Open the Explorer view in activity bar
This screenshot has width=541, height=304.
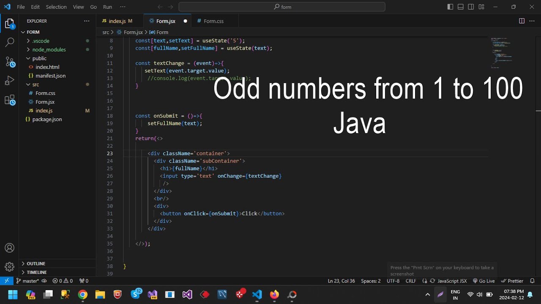coord(9,24)
